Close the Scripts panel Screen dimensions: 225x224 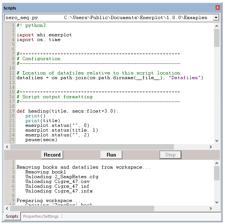click(x=218, y=8)
